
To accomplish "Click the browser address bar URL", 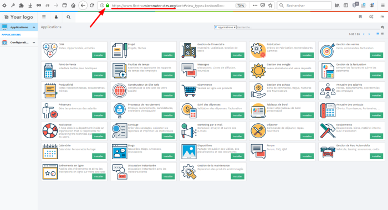I will click(169, 6).
